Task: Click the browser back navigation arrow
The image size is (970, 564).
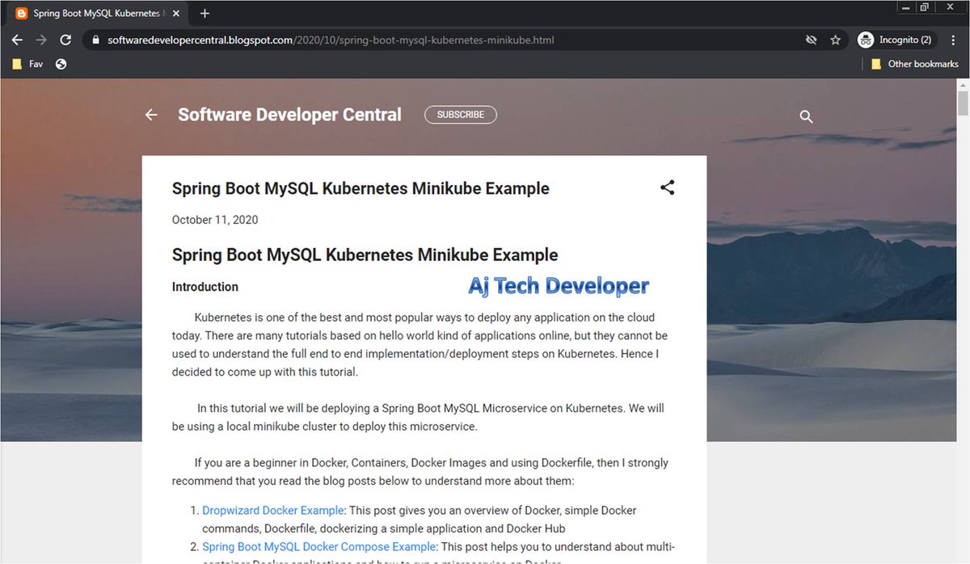Action: [16, 39]
